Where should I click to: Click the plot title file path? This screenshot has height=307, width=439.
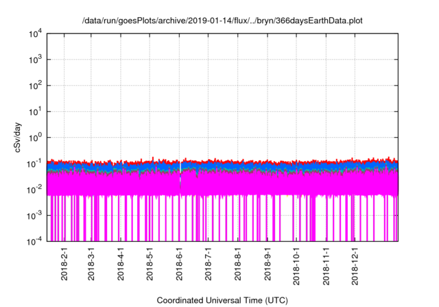[x=222, y=21]
